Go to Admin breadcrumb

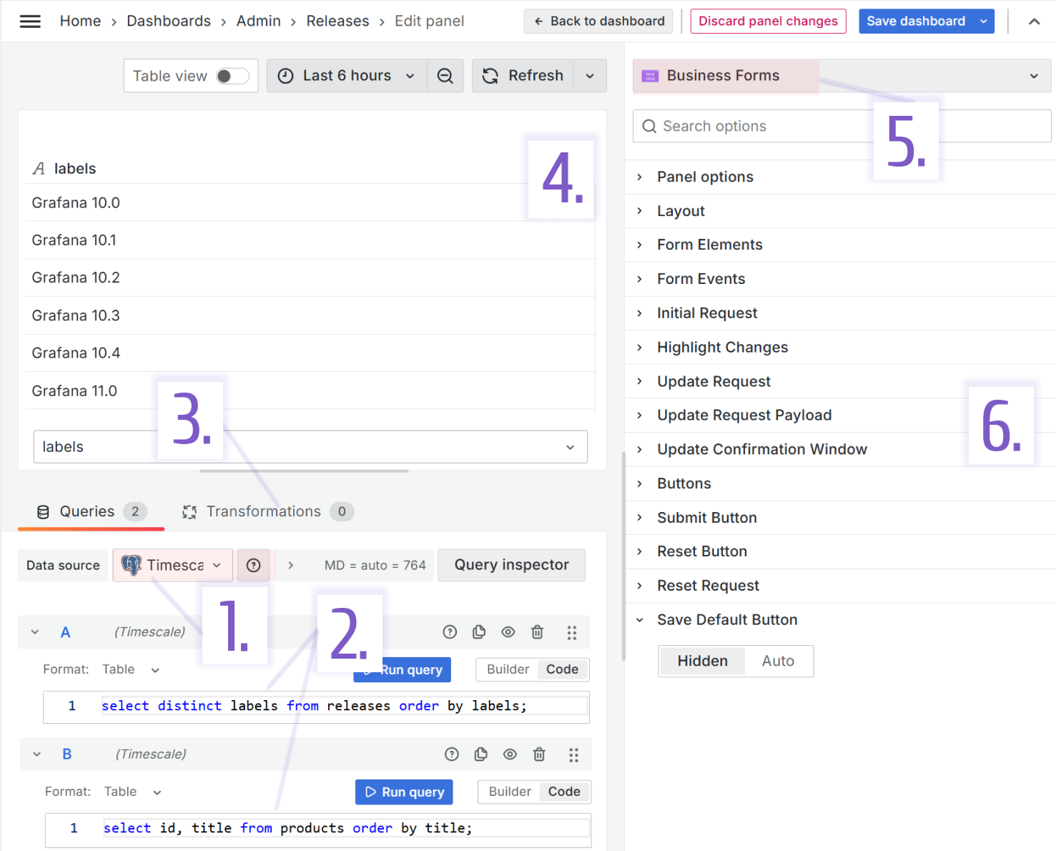259,21
